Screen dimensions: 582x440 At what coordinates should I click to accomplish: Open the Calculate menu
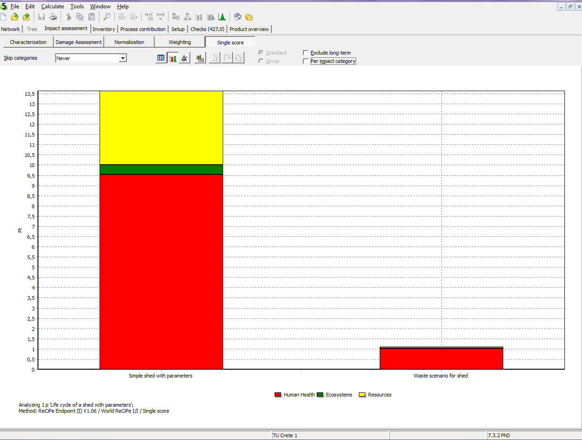pyautogui.click(x=52, y=6)
